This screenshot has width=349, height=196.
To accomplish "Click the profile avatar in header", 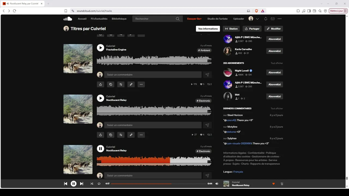I will tap(251, 19).
